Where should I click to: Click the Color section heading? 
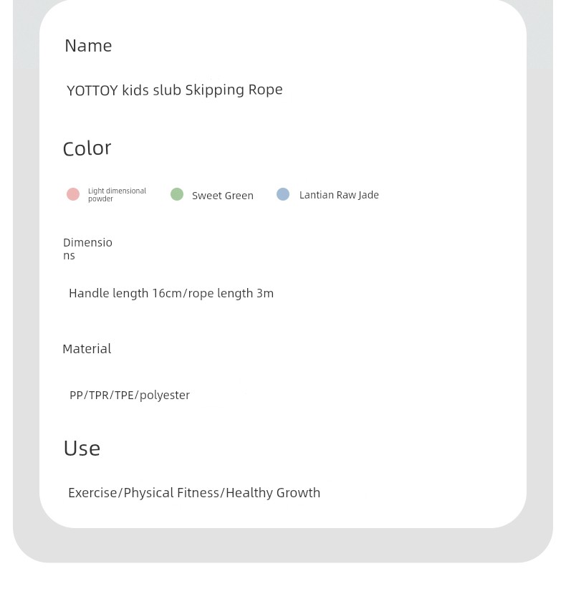point(87,148)
